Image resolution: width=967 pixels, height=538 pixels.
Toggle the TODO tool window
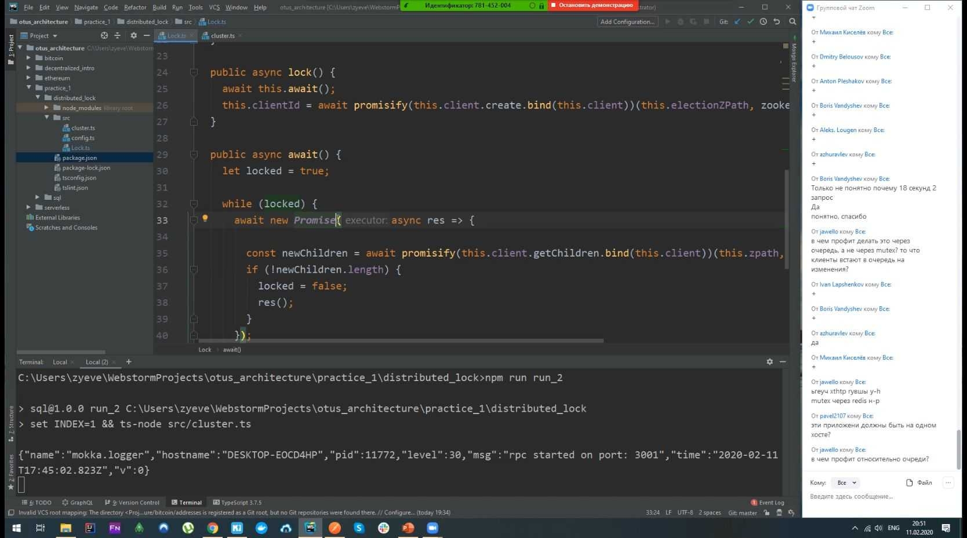(x=37, y=503)
